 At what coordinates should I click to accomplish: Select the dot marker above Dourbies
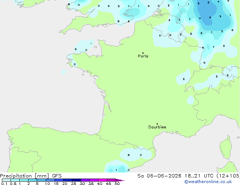click(x=157, y=124)
